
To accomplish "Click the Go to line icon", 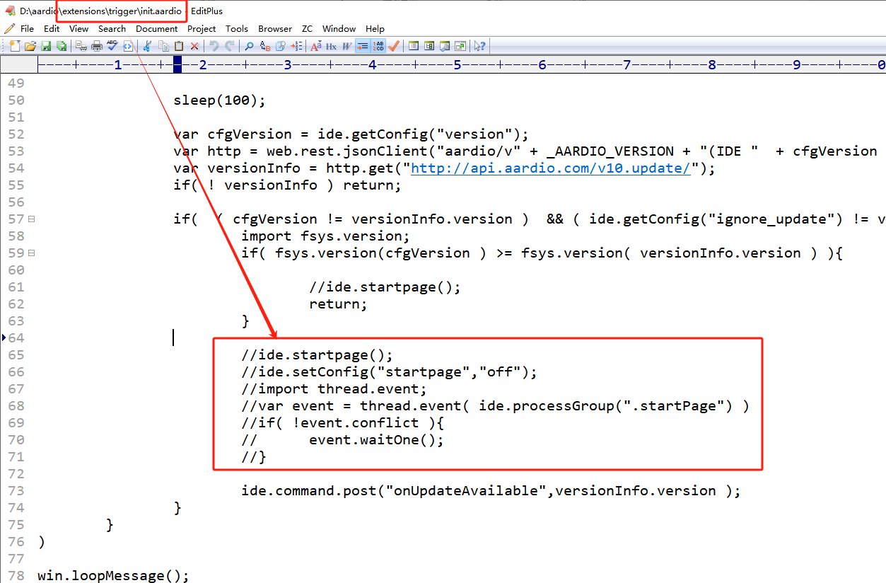I will 296,46.
